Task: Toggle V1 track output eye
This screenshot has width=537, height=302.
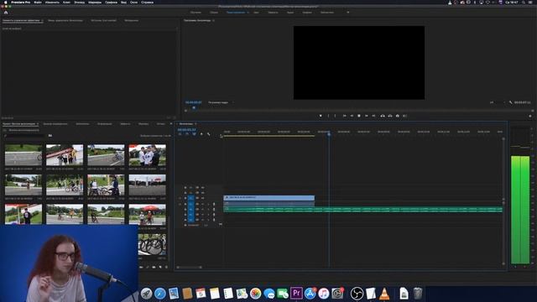Action: (202, 198)
